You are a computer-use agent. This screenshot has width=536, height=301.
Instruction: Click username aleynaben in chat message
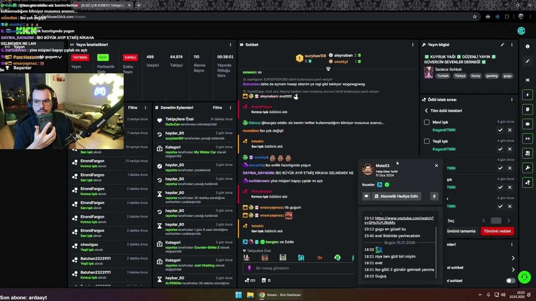coord(269,96)
